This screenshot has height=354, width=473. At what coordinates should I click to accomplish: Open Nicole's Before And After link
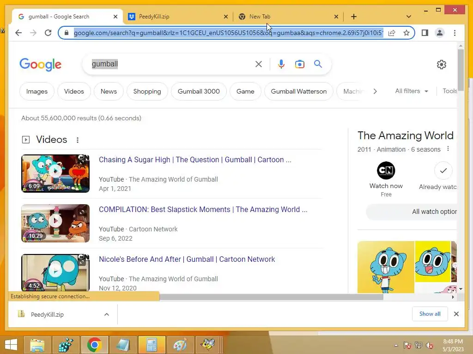pos(187,259)
